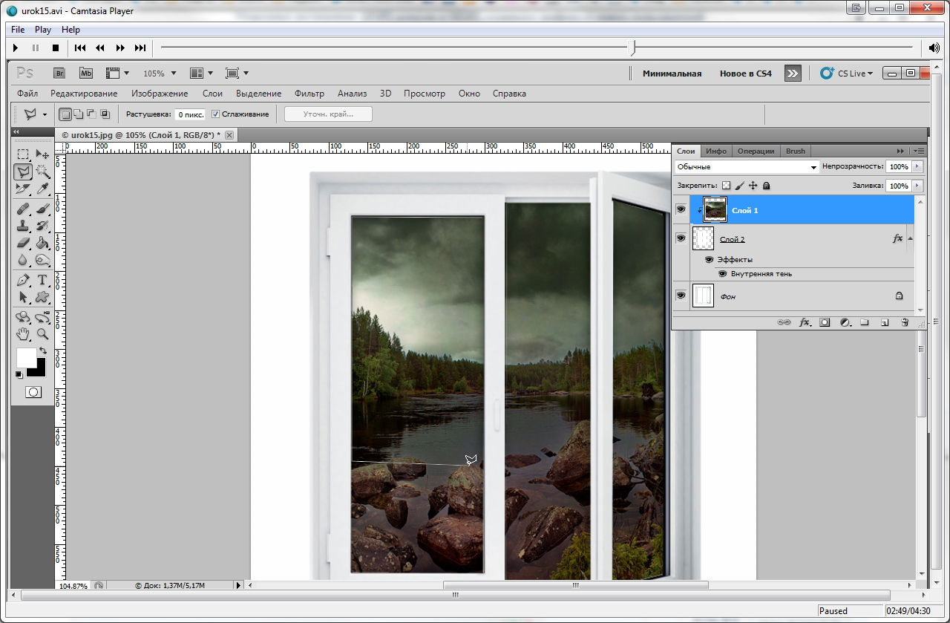Choose the Eraser tool
Image resolution: width=950 pixels, height=623 pixels.
(x=24, y=243)
